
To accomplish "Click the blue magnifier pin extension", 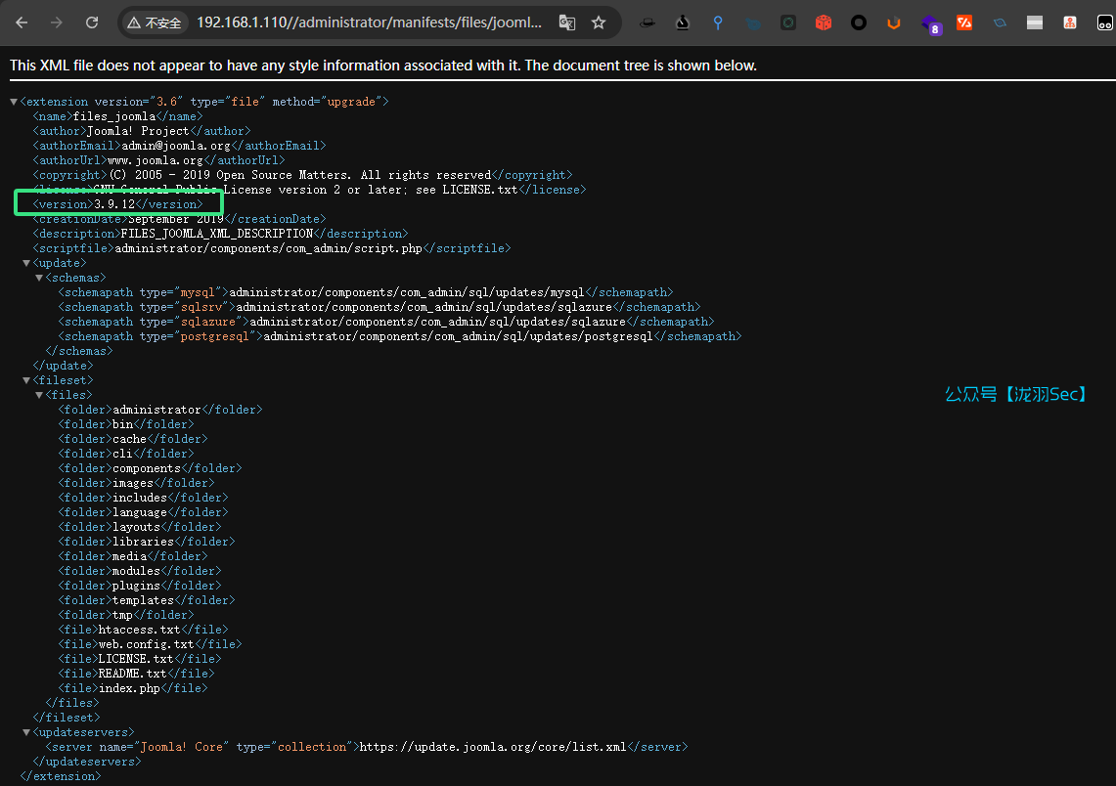I will (718, 22).
